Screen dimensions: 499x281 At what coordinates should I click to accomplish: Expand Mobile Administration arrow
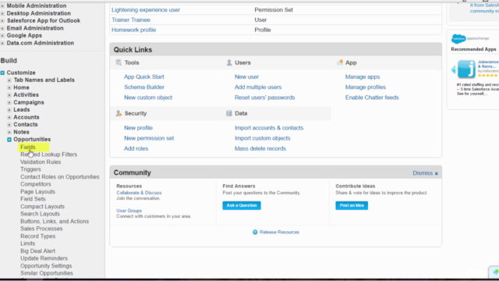pos(2,6)
